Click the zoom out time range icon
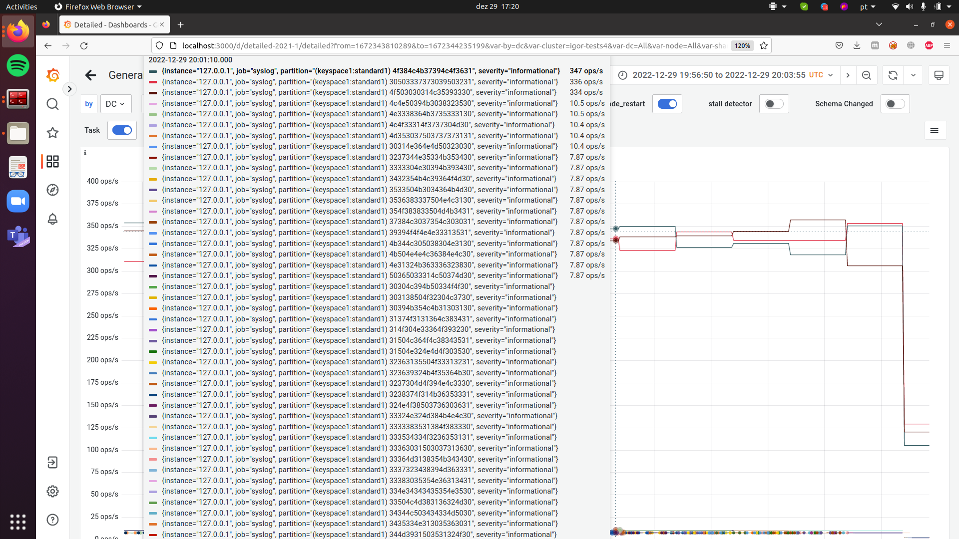This screenshot has height=539, width=959. coord(867,75)
